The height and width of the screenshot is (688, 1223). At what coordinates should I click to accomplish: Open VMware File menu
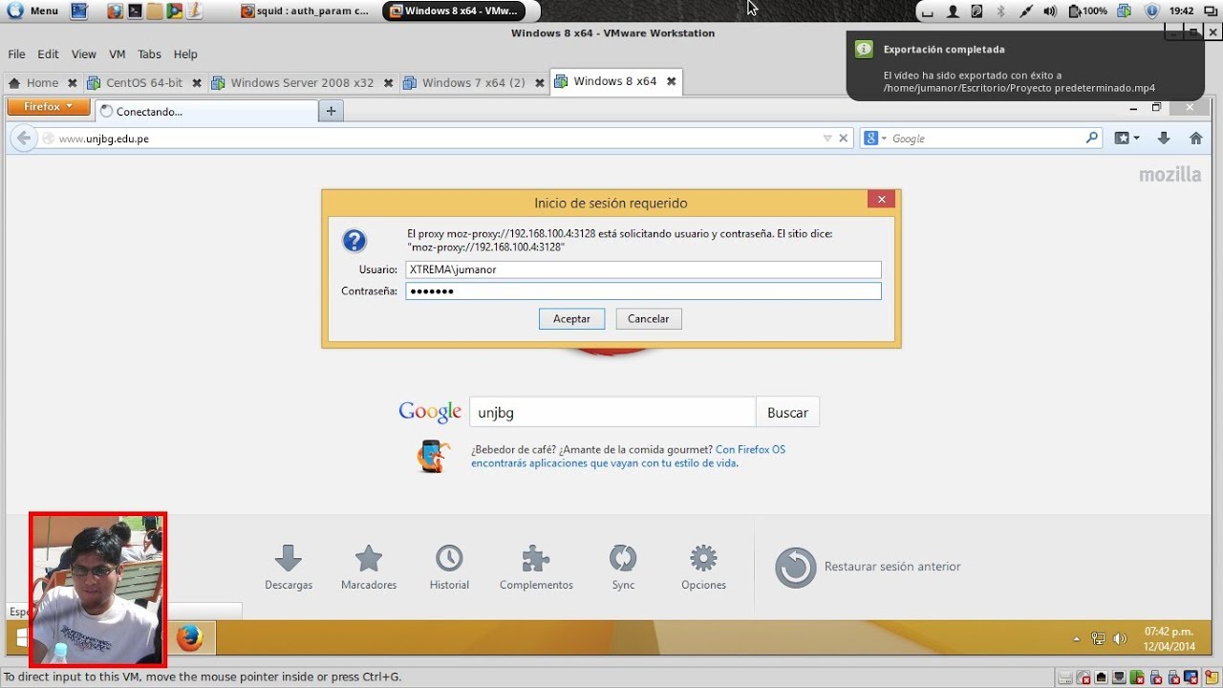pyautogui.click(x=17, y=54)
